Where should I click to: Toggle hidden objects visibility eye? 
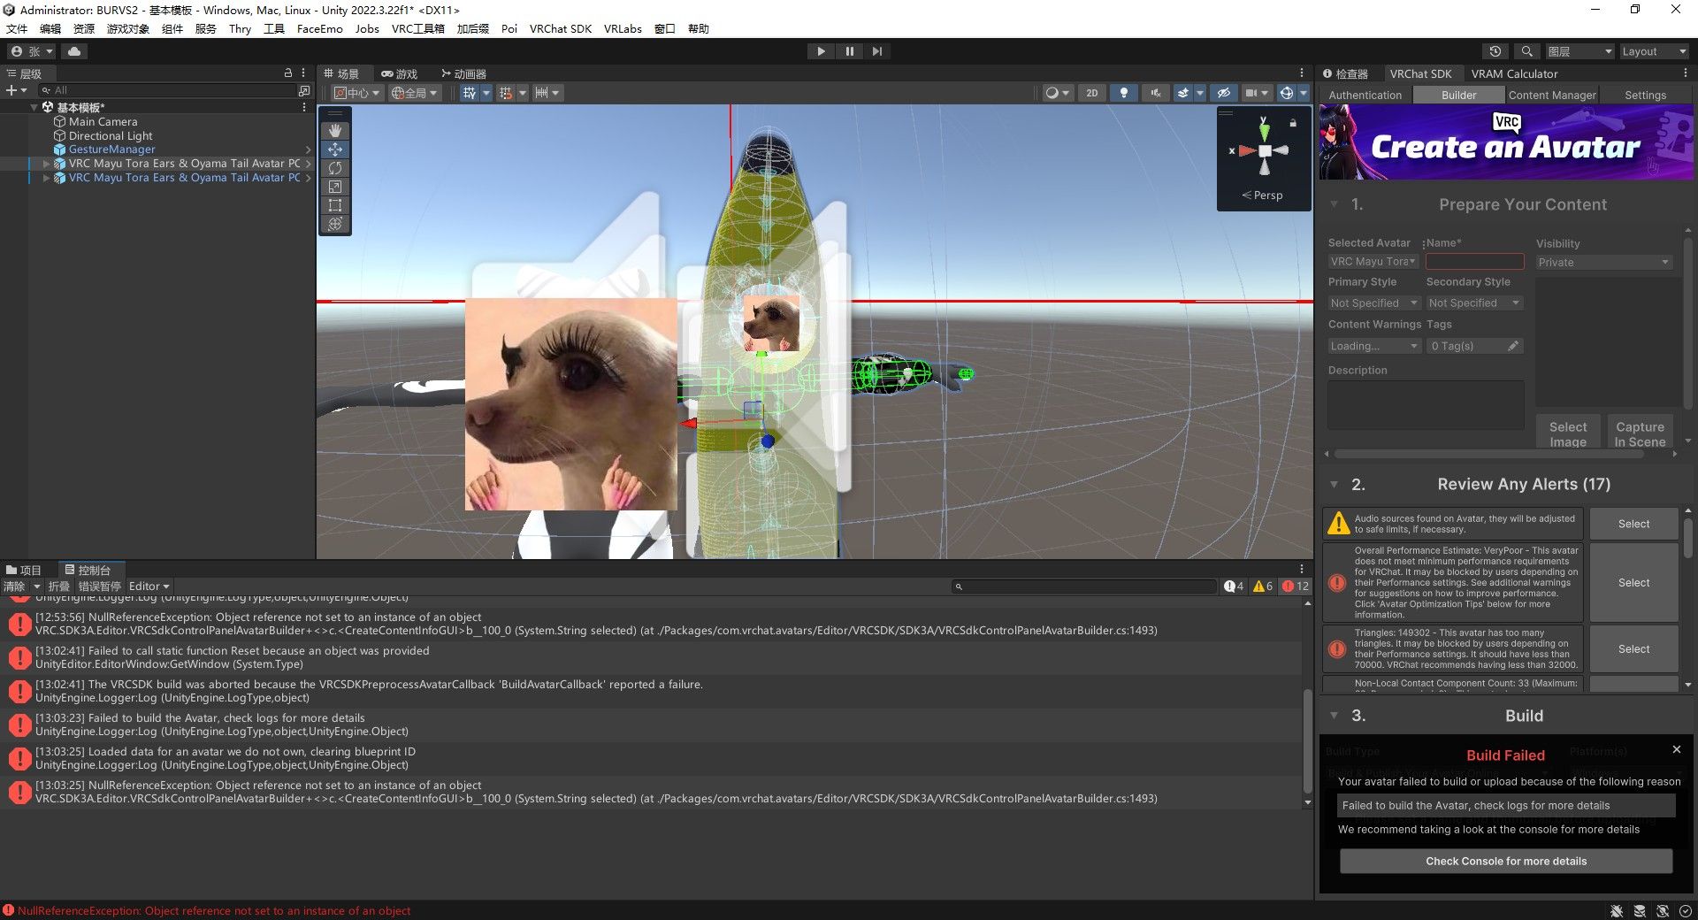point(1223,93)
